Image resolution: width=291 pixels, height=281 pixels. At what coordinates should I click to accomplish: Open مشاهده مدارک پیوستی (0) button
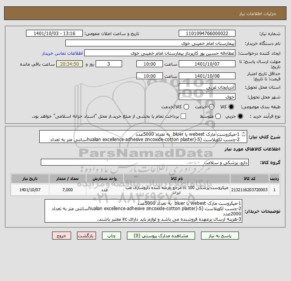coord(161,236)
